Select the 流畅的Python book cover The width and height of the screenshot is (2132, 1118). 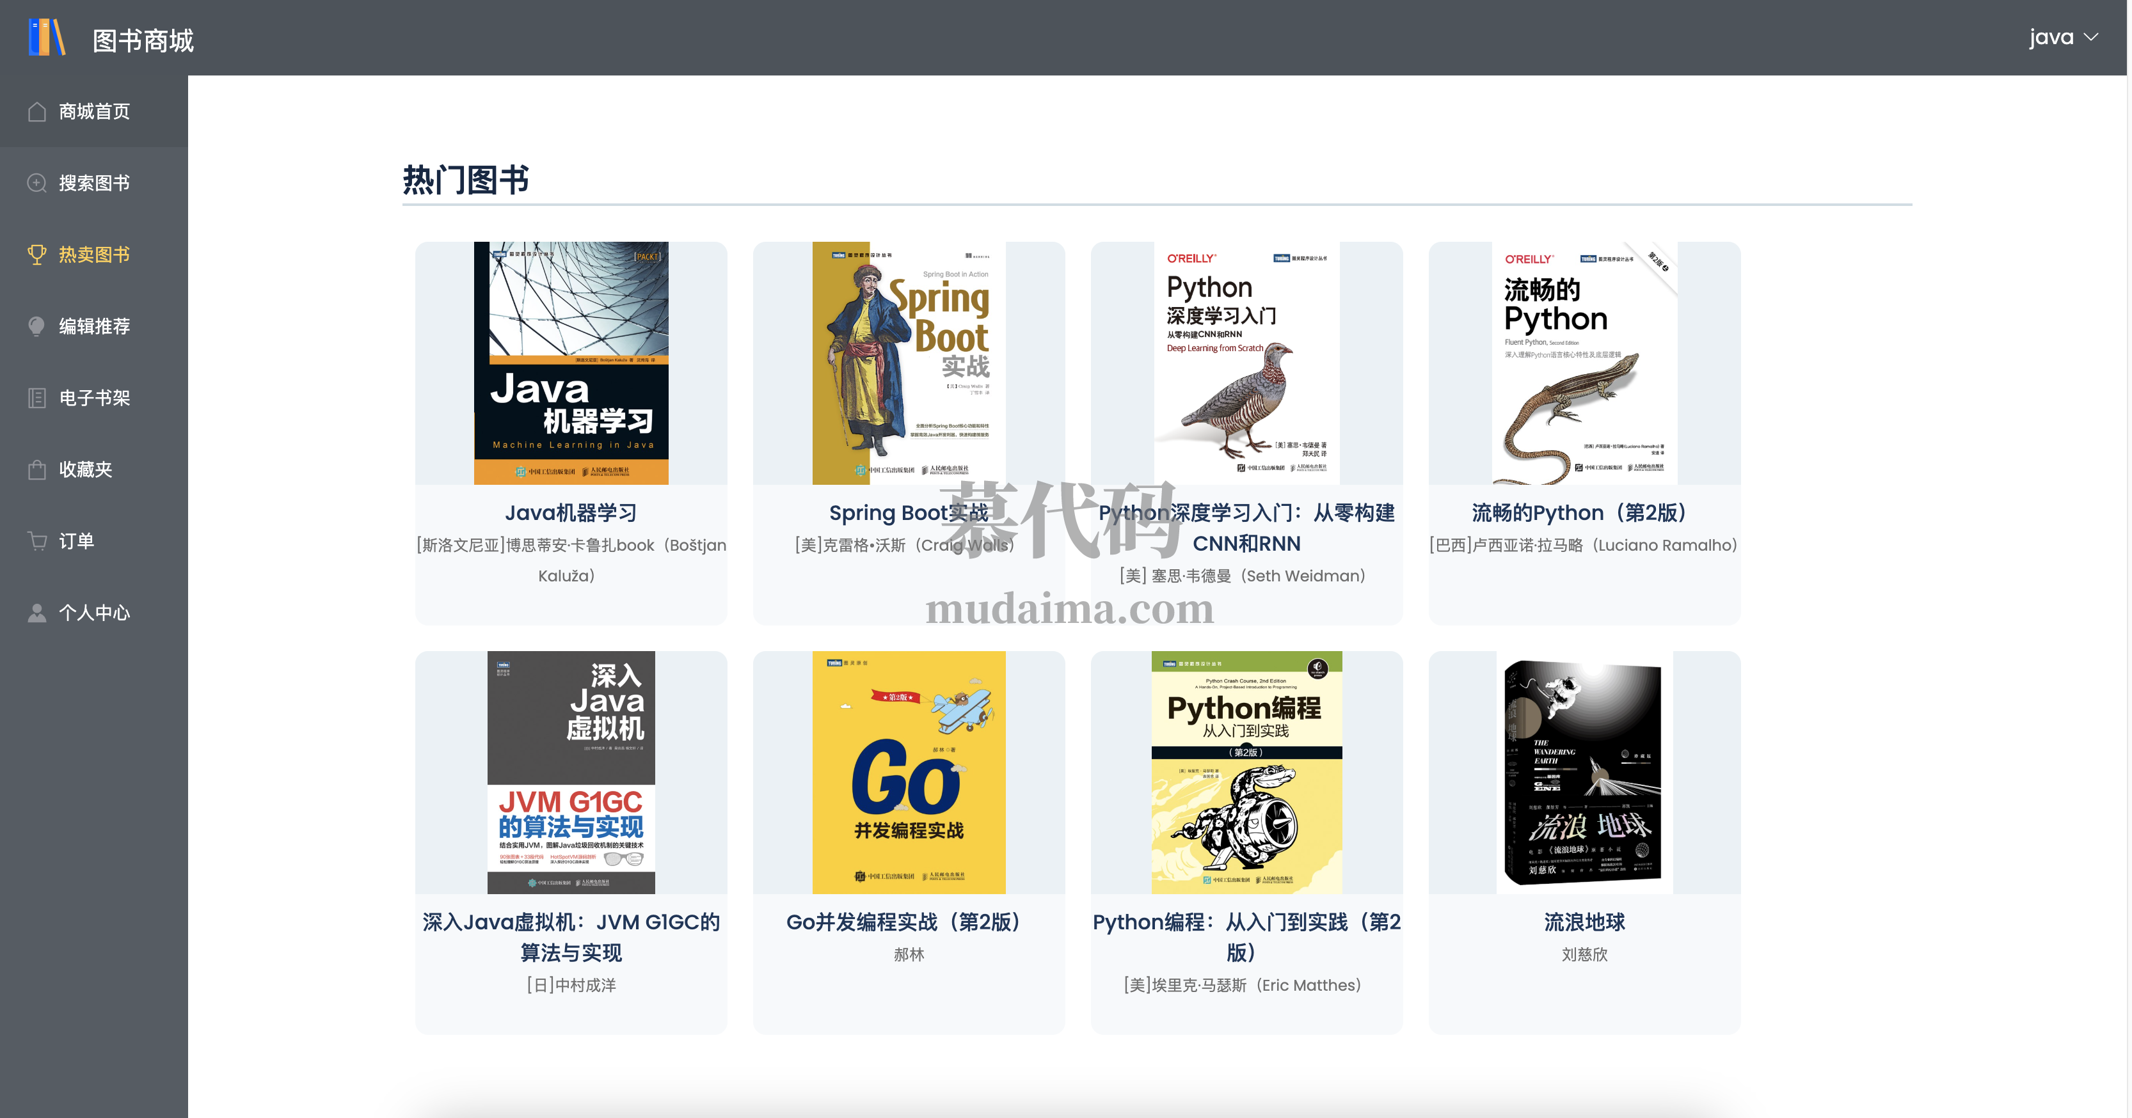tap(1583, 363)
